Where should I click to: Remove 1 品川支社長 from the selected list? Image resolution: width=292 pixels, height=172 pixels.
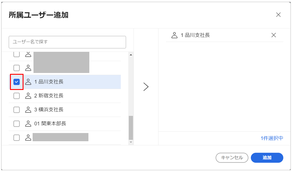point(273,35)
